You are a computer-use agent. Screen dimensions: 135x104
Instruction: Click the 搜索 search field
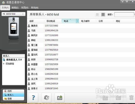click(124, 15)
